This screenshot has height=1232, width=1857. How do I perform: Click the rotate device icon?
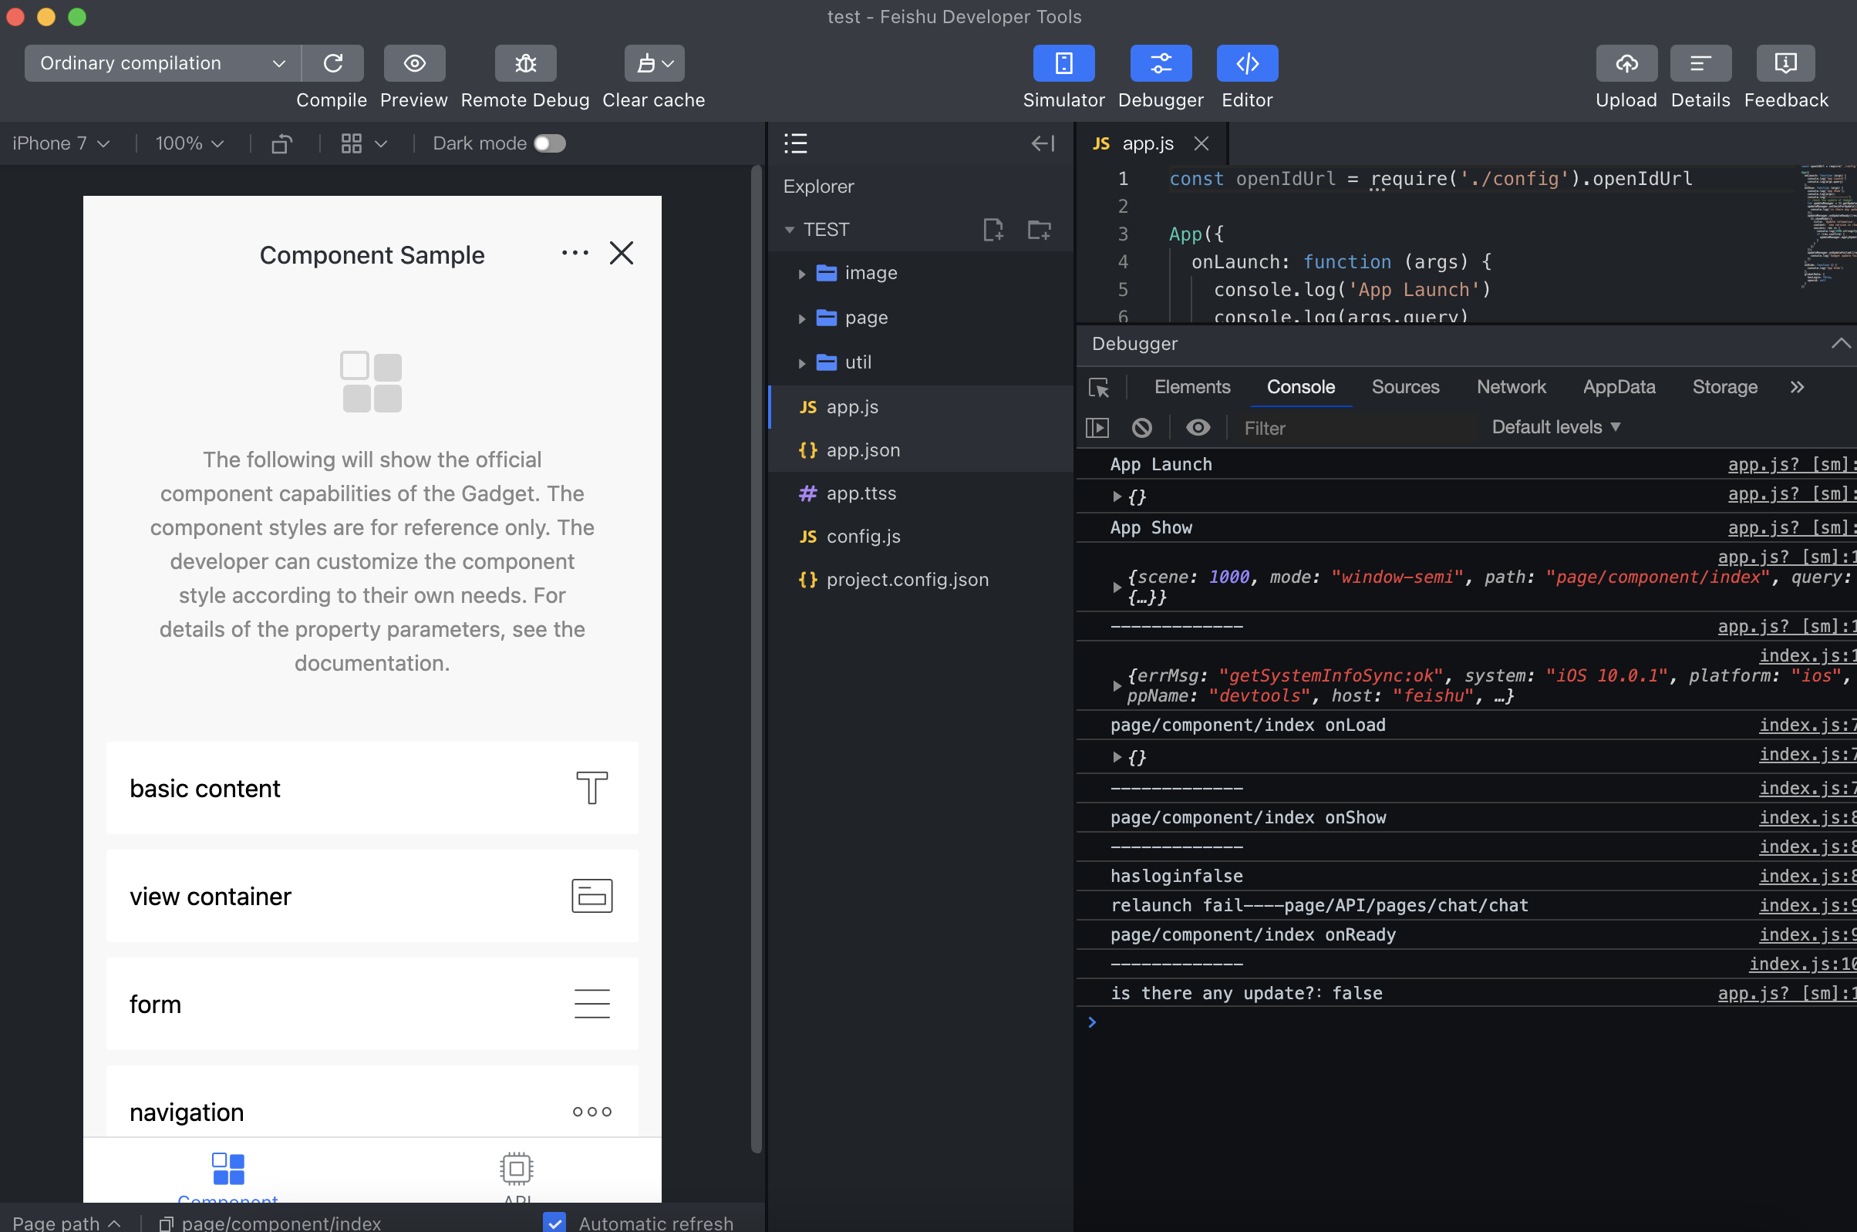281,143
